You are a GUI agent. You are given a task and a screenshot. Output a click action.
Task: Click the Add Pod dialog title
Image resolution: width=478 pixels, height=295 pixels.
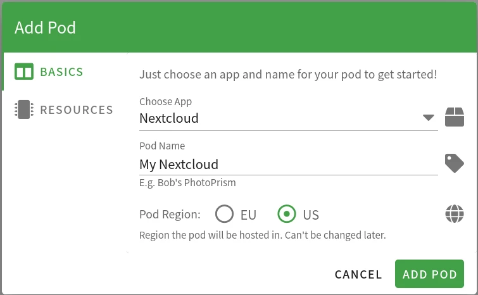[x=45, y=28]
